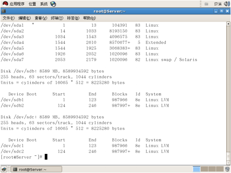Open the trash icon in panel
The height and width of the screenshot is (173, 231).
click(227, 169)
